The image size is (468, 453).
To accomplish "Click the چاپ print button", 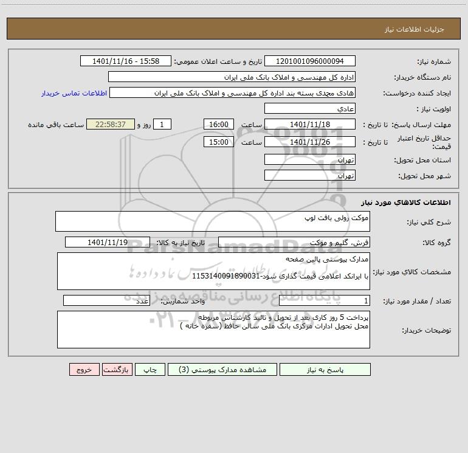I will 150,370.
